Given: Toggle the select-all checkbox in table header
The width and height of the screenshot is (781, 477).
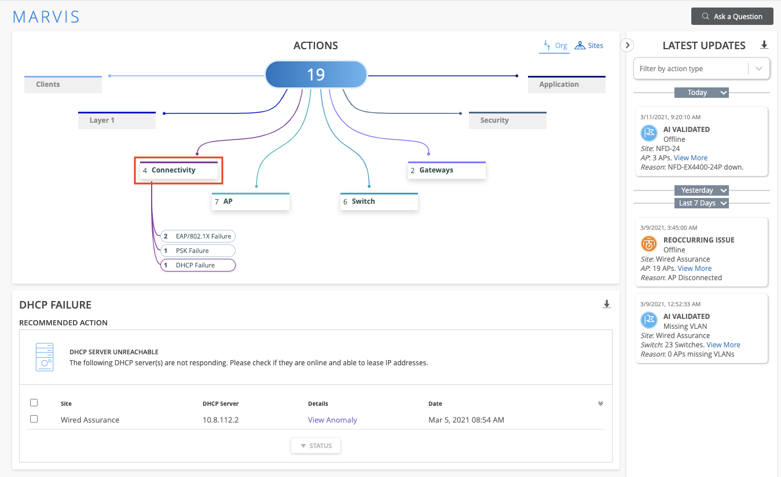Looking at the screenshot, I should tap(34, 403).
